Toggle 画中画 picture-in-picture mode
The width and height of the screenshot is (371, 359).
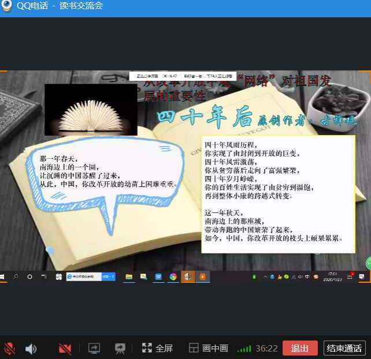(209, 348)
